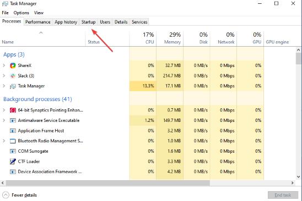Expand the ShareX process group
The image size is (302, 201).
tap(4, 65)
